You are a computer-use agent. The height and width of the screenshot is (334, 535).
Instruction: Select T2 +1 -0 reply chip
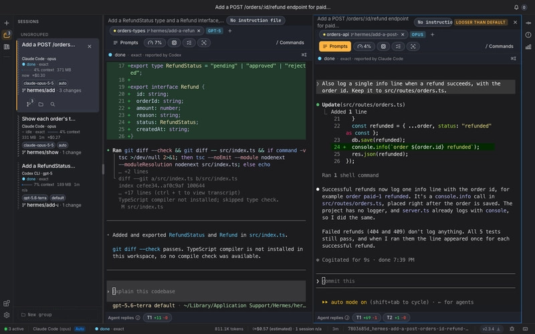click(396, 318)
